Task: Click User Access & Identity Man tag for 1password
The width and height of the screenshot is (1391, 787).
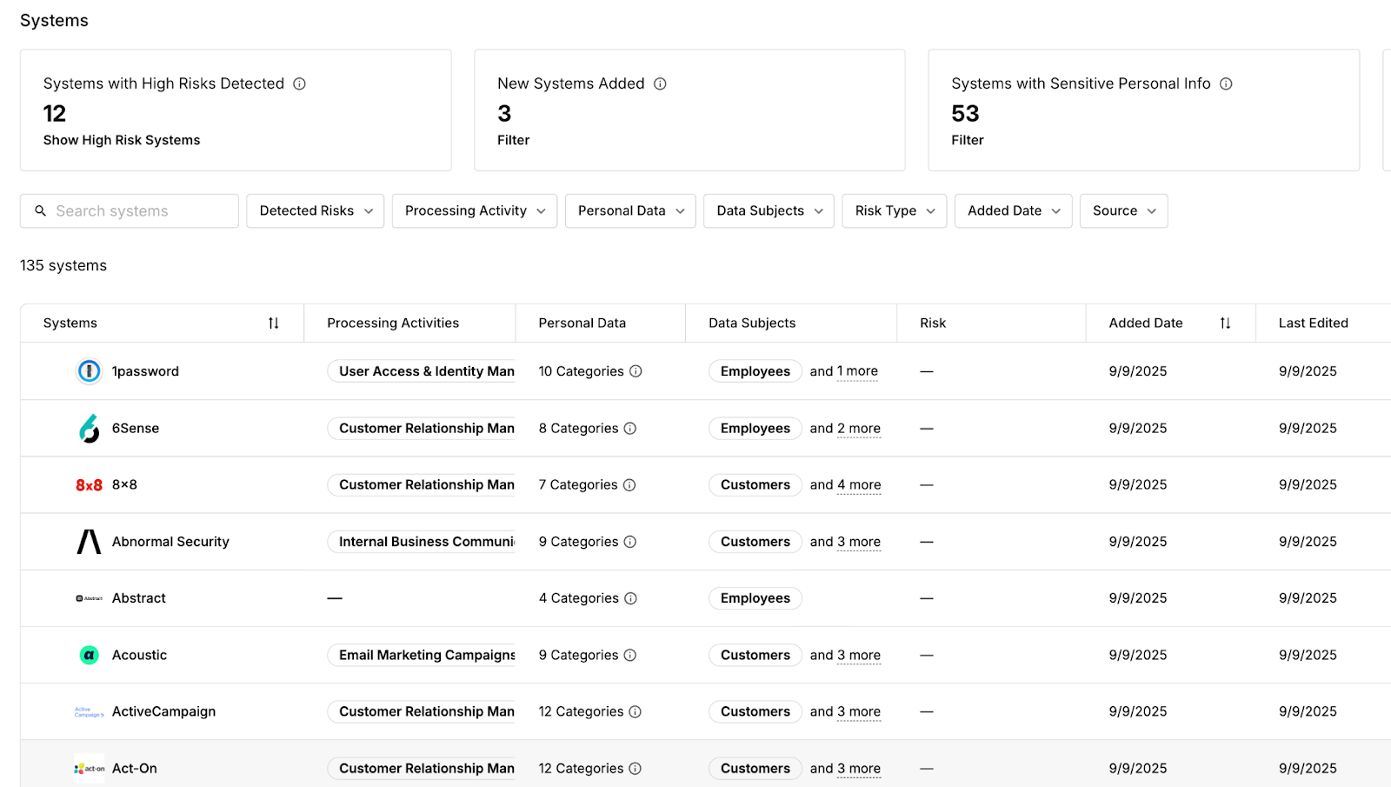Action: pyautogui.click(x=422, y=371)
